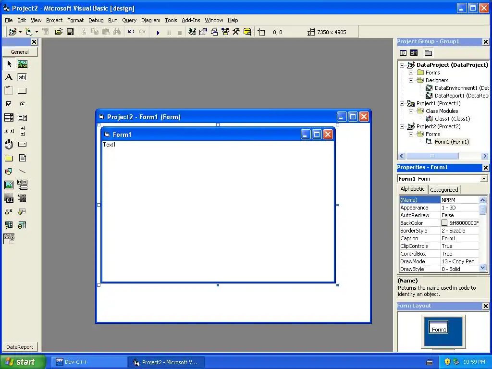This screenshot has height=369, width=492.
Task: Open the File menu
Action: click(x=9, y=20)
